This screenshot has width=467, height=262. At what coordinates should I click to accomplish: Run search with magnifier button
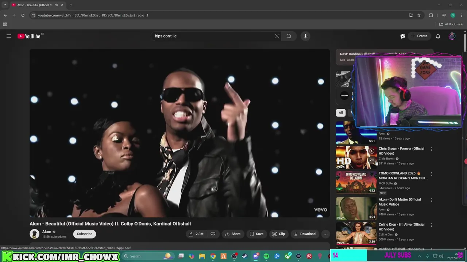click(289, 36)
